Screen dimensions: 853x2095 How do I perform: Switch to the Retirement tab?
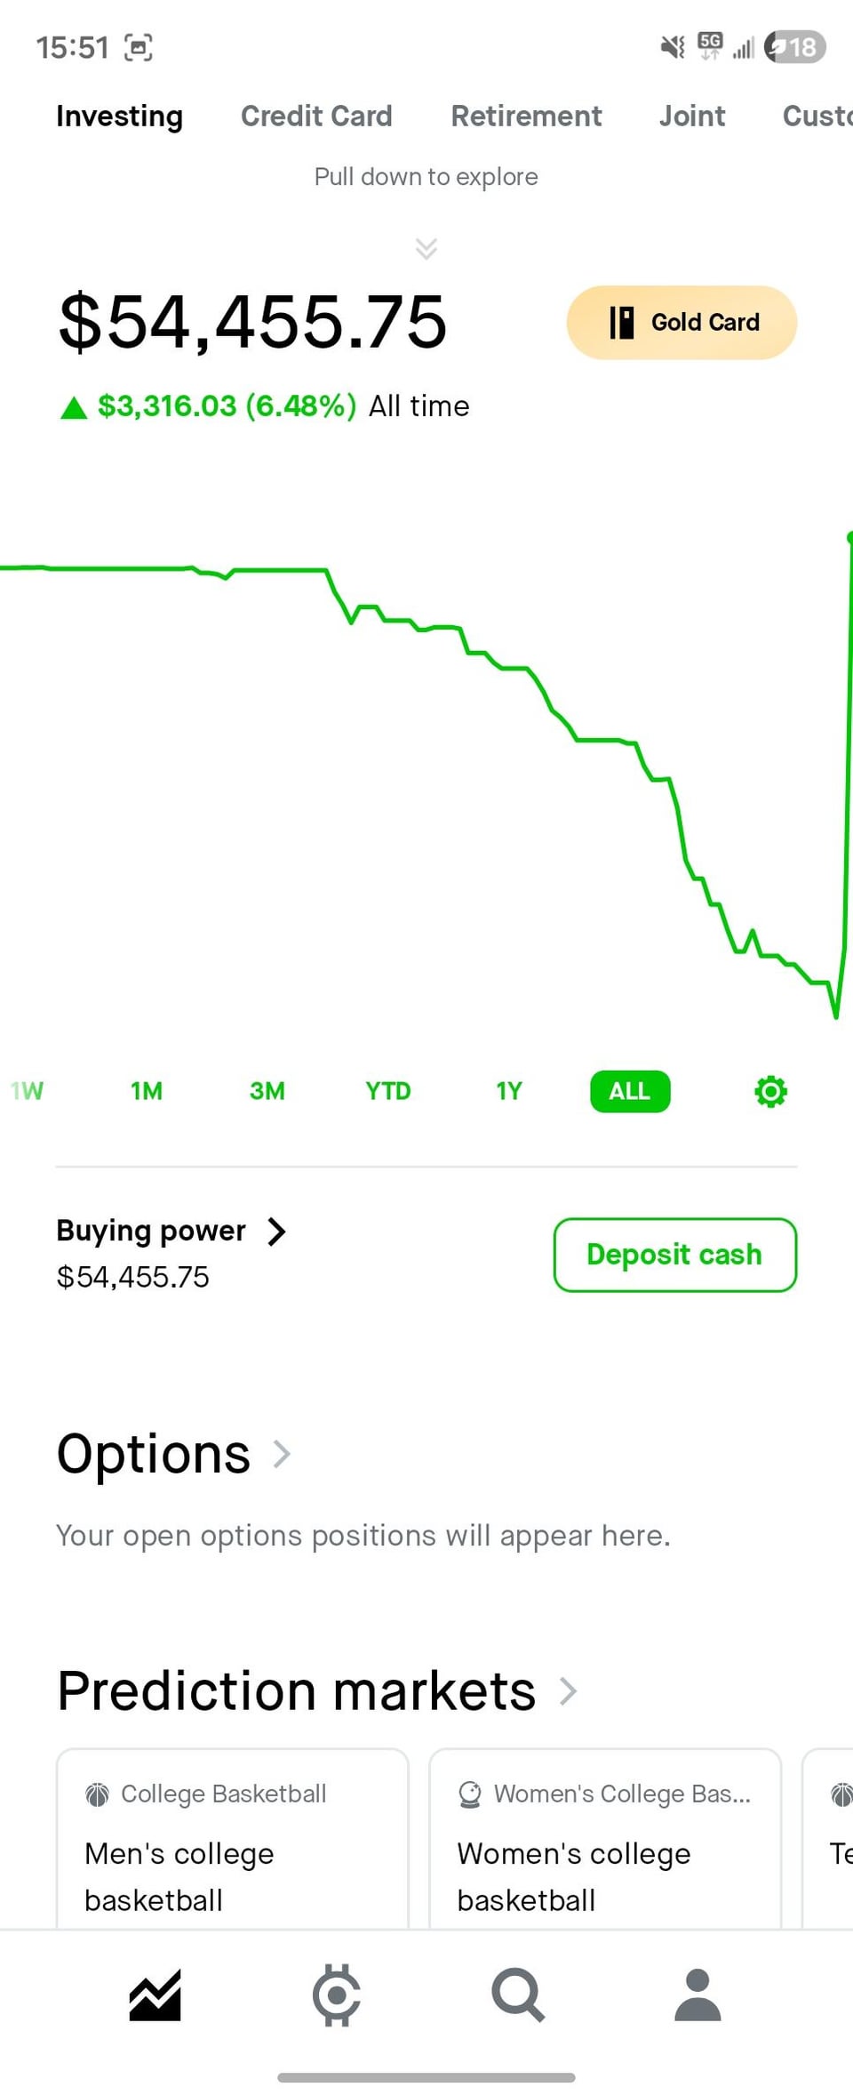[526, 116]
